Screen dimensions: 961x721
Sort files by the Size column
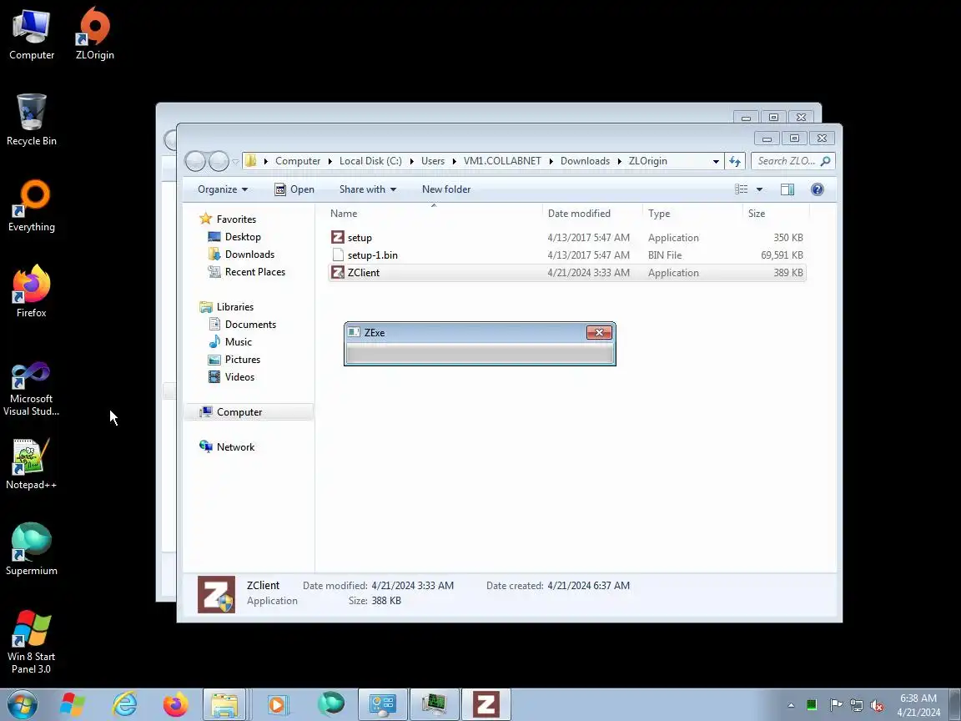tap(776, 214)
